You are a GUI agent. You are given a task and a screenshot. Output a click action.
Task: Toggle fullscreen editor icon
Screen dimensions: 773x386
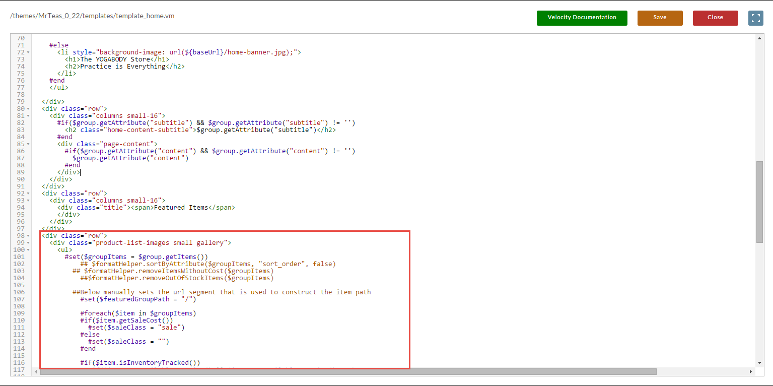tap(755, 18)
